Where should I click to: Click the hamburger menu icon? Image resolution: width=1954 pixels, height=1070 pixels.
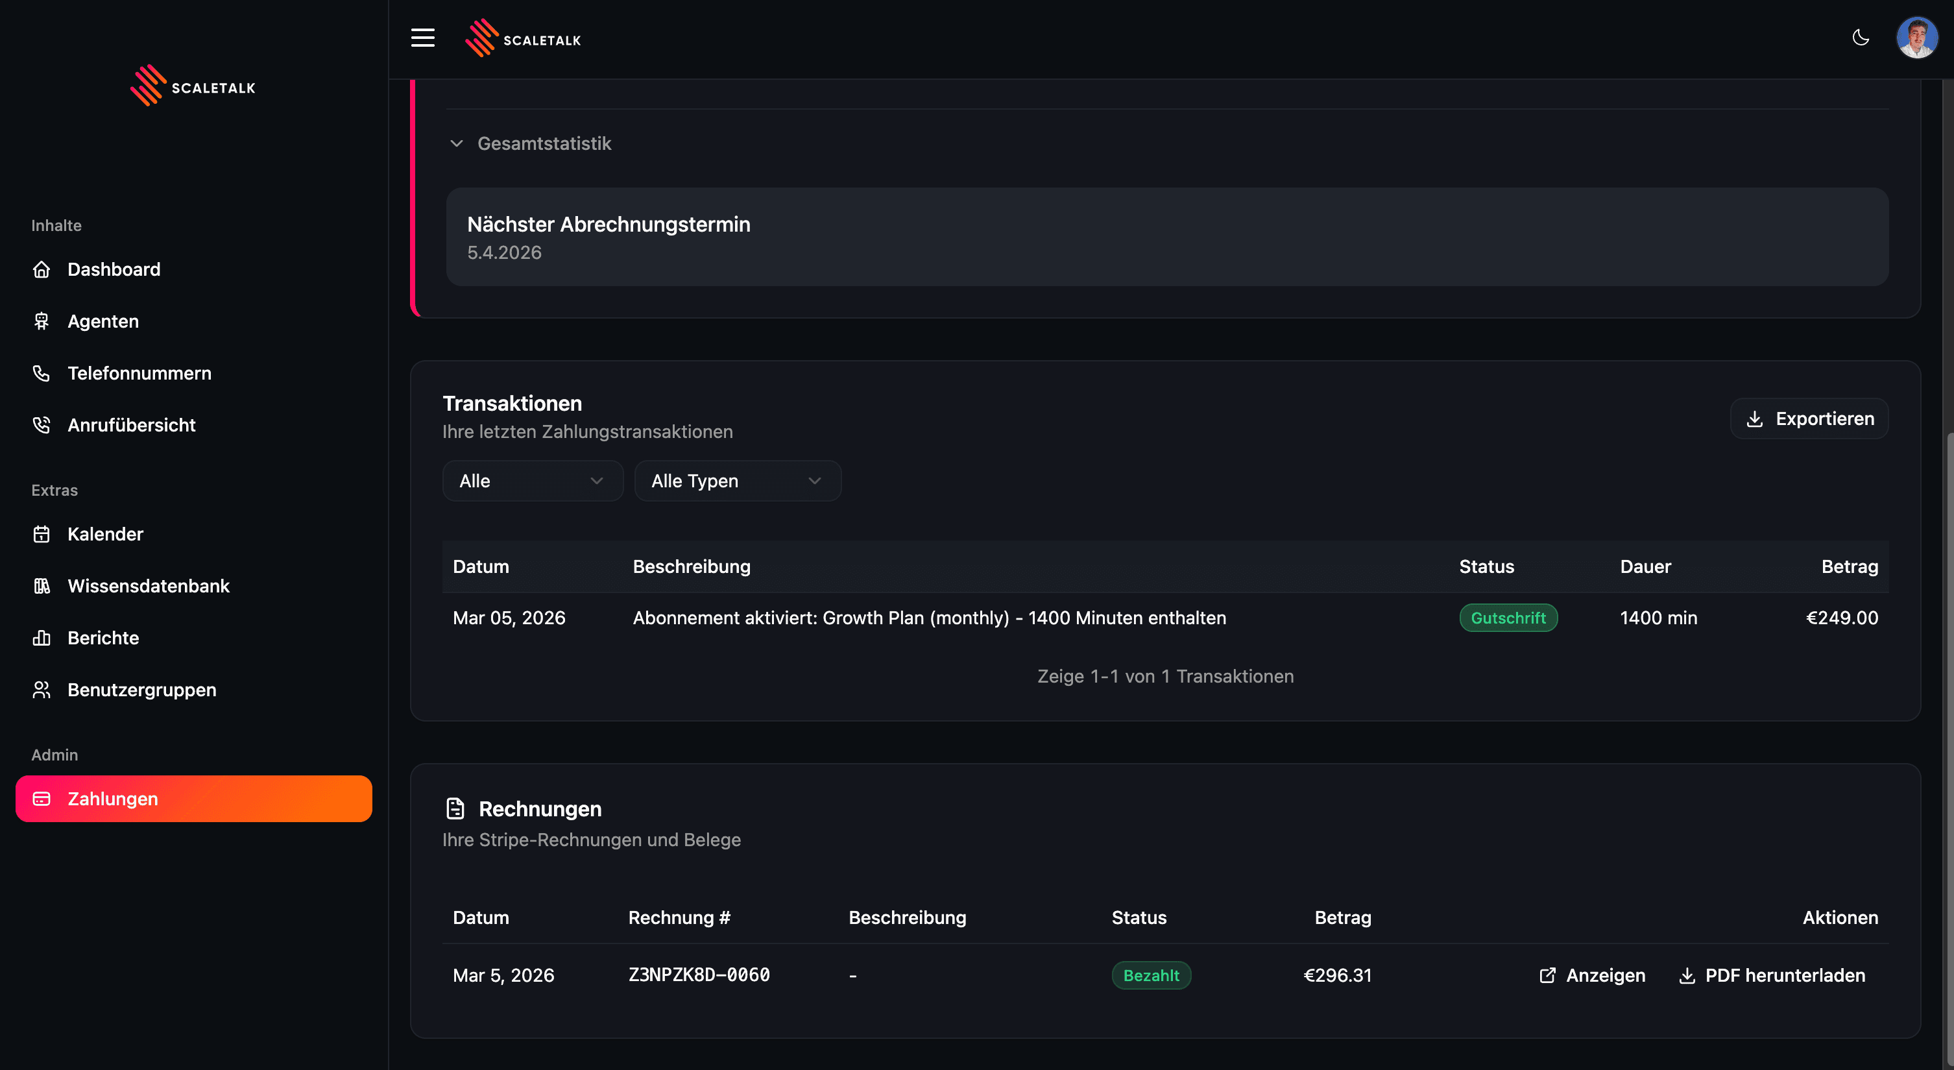pyautogui.click(x=422, y=38)
